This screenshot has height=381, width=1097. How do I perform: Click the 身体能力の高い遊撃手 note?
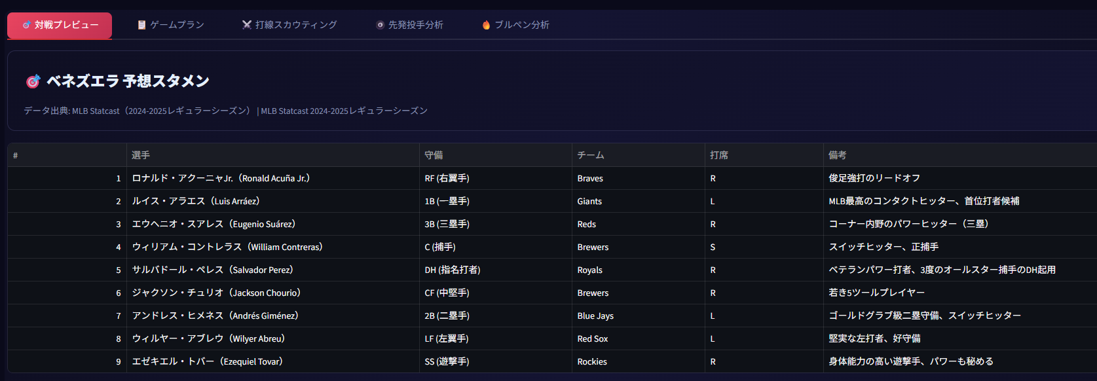[x=960, y=361]
